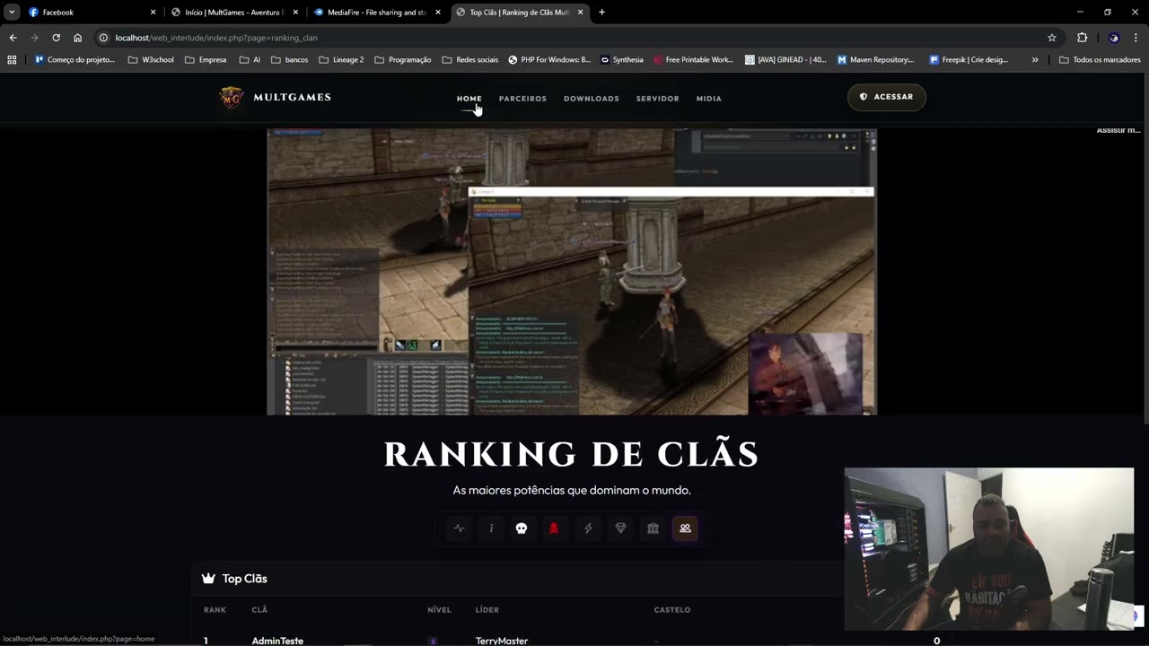Screen dimensions: 1149x646
Task: Open the Freepik bookmark
Action: tap(968, 60)
